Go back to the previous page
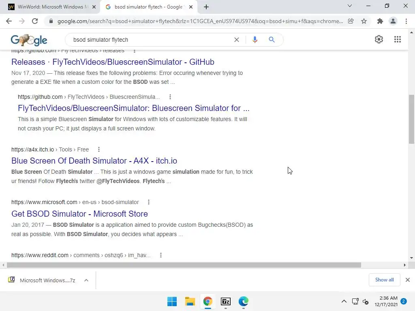 [x=9, y=21]
